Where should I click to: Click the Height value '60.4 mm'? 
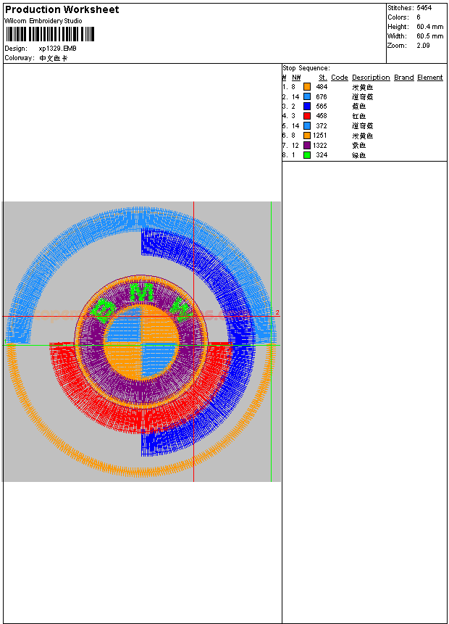(430, 27)
